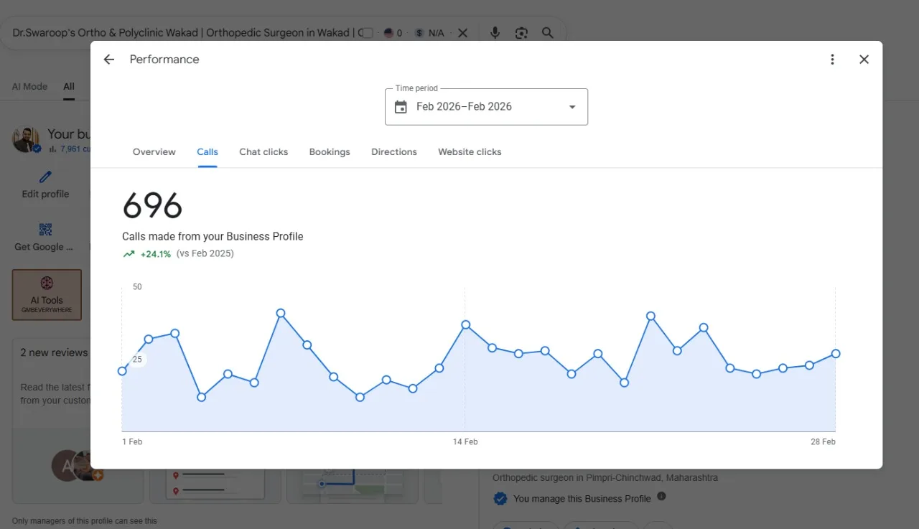The height and width of the screenshot is (529, 919).
Task: Click the search magnifier icon
Action: click(x=548, y=33)
